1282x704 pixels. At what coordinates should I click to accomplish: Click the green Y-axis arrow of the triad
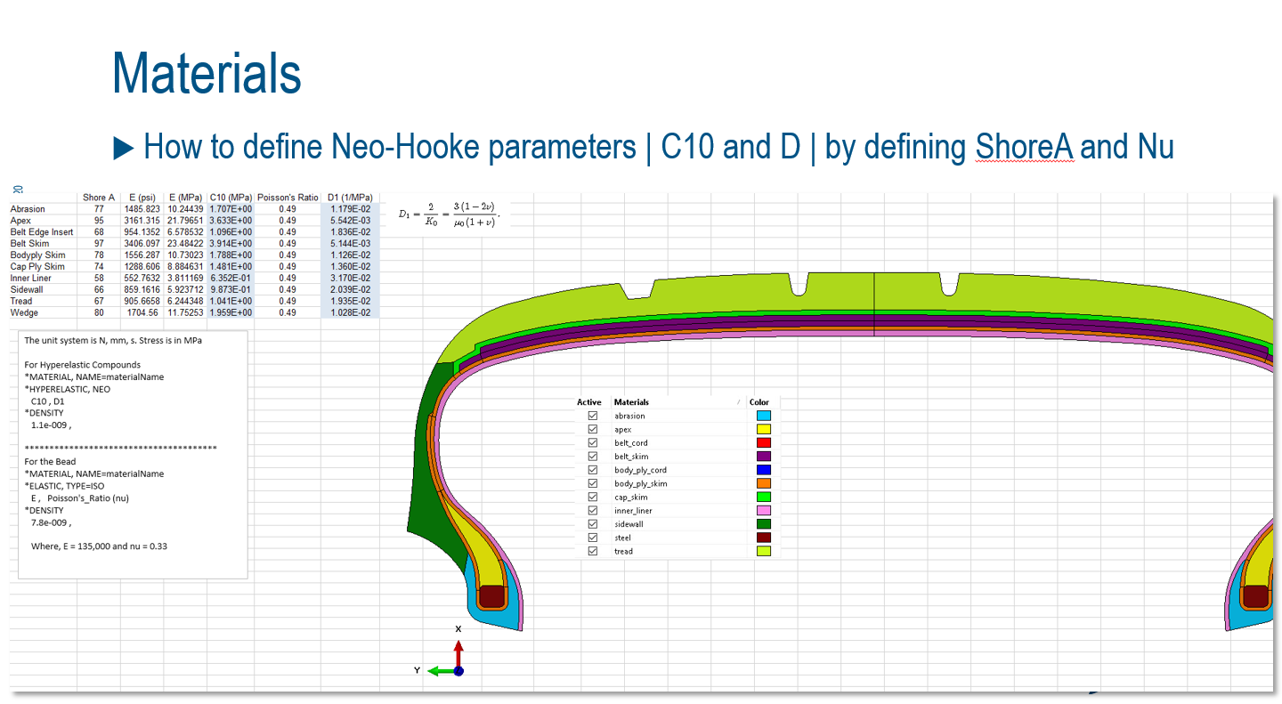click(439, 671)
